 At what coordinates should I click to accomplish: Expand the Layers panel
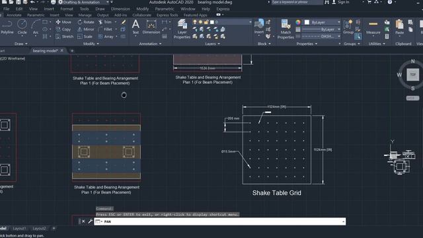pyautogui.click(x=212, y=44)
